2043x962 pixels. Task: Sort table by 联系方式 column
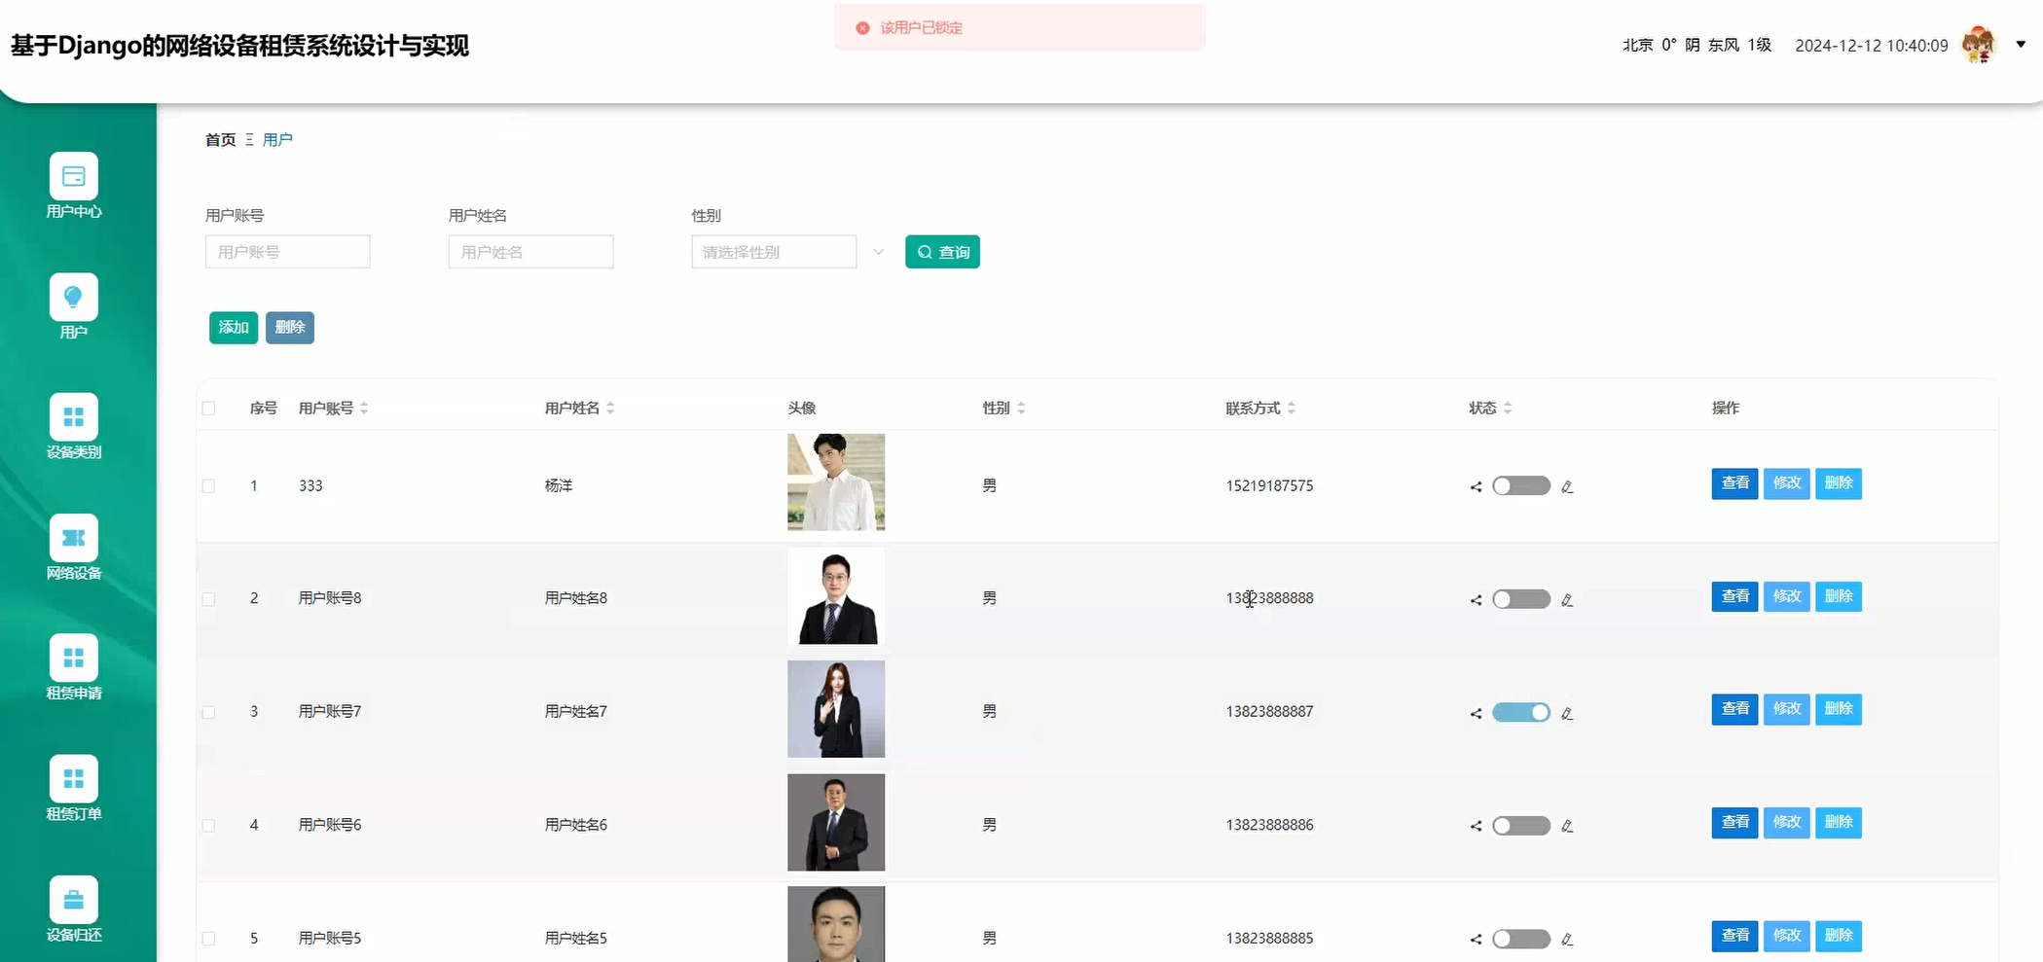point(1292,409)
